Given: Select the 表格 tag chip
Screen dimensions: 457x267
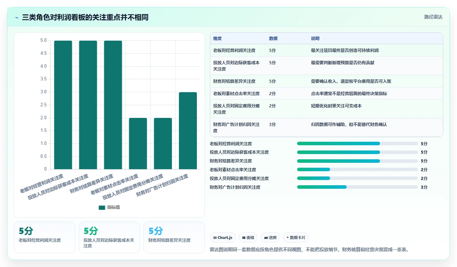Looking at the screenshot, I should click(x=248, y=238).
